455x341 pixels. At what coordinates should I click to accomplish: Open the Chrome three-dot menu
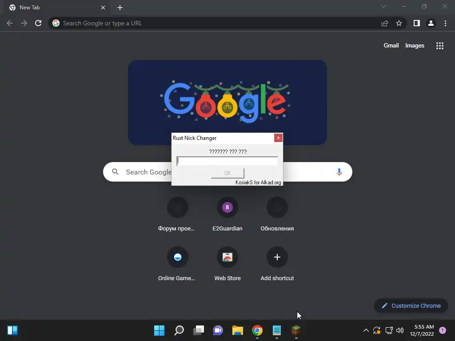(445, 23)
